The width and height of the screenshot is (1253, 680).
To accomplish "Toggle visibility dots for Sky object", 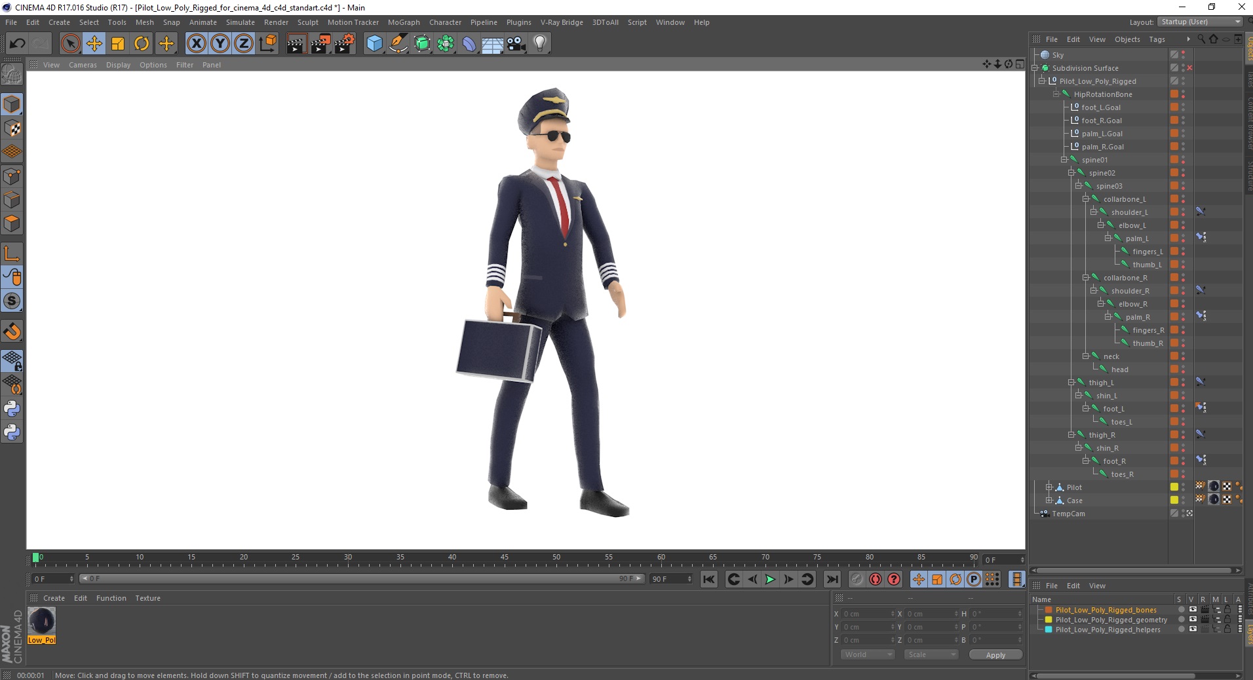I will point(1184,55).
